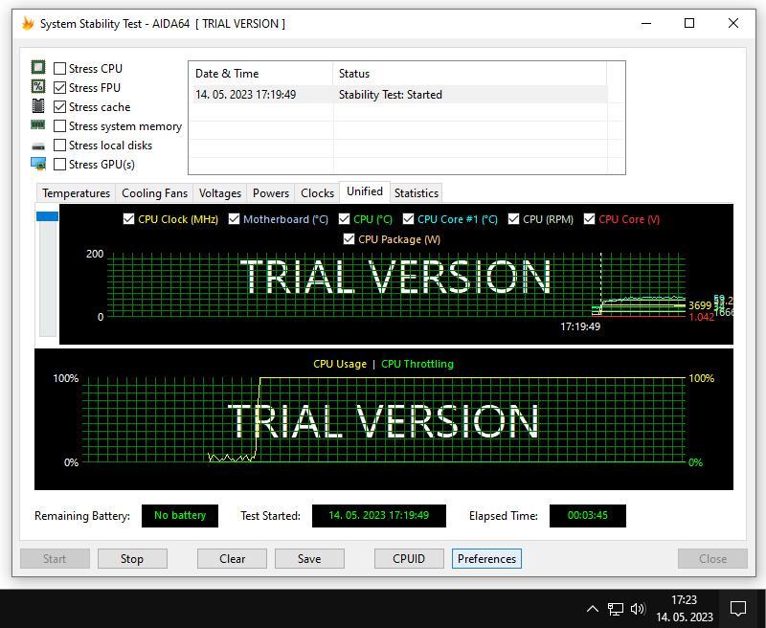Click the 14. 05. 2023 17:19:49 log entry
The image size is (766, 628).
click(246, 95)
